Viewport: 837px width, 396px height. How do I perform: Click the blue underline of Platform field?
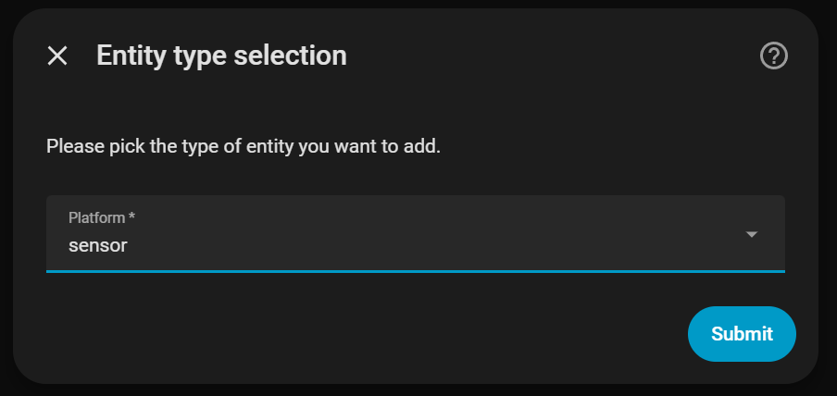[415, 270]
